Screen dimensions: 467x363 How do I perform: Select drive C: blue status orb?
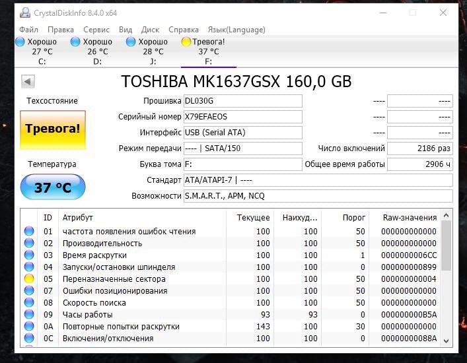(x=20, y=42)
